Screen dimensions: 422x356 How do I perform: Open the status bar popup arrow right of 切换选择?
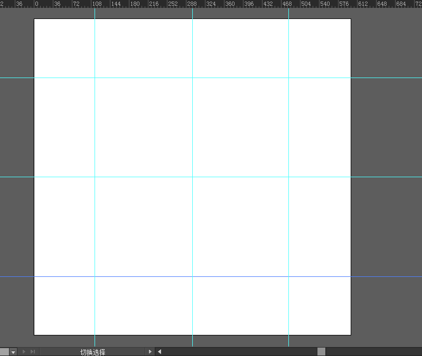[x=150, y=351]
